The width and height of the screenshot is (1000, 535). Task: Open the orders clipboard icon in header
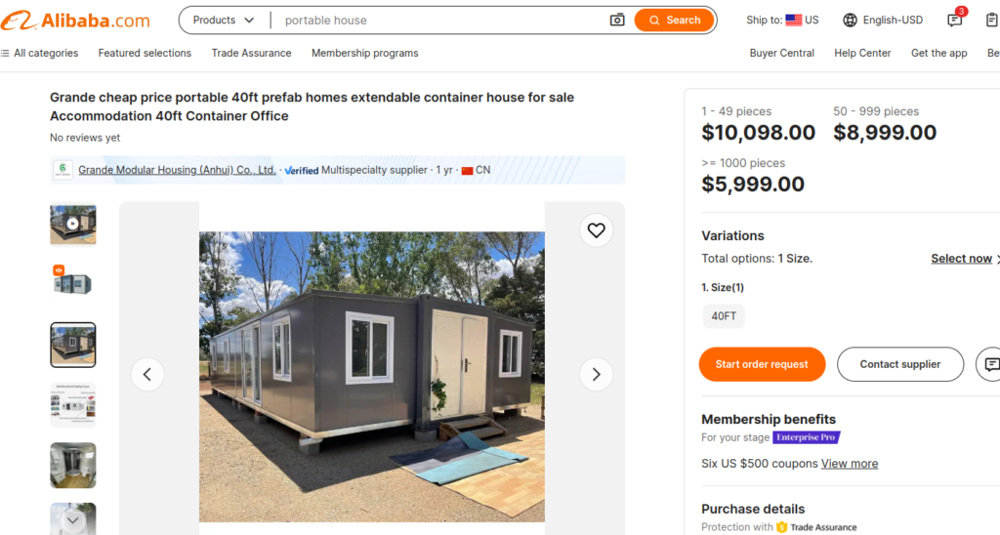pyautogui.click(x=993, y=21)
